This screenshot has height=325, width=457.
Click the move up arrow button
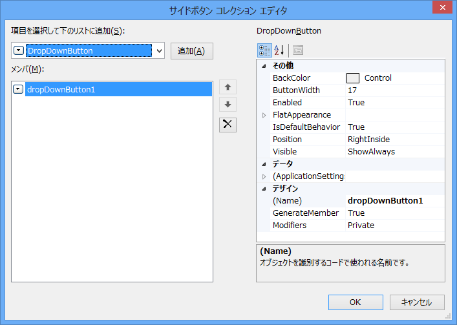tap(228, 87)
